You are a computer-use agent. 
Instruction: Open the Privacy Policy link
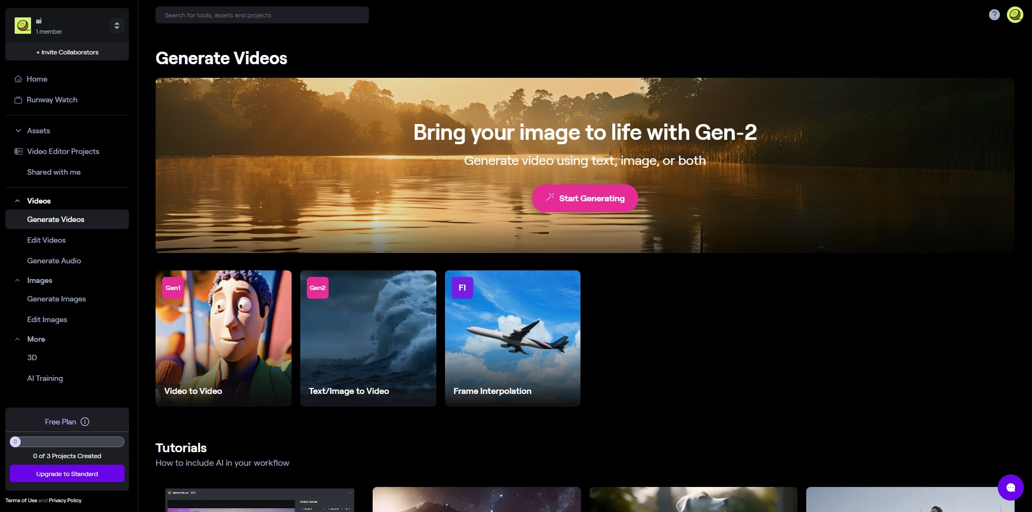pyautogui.click(x=65, y=501)
